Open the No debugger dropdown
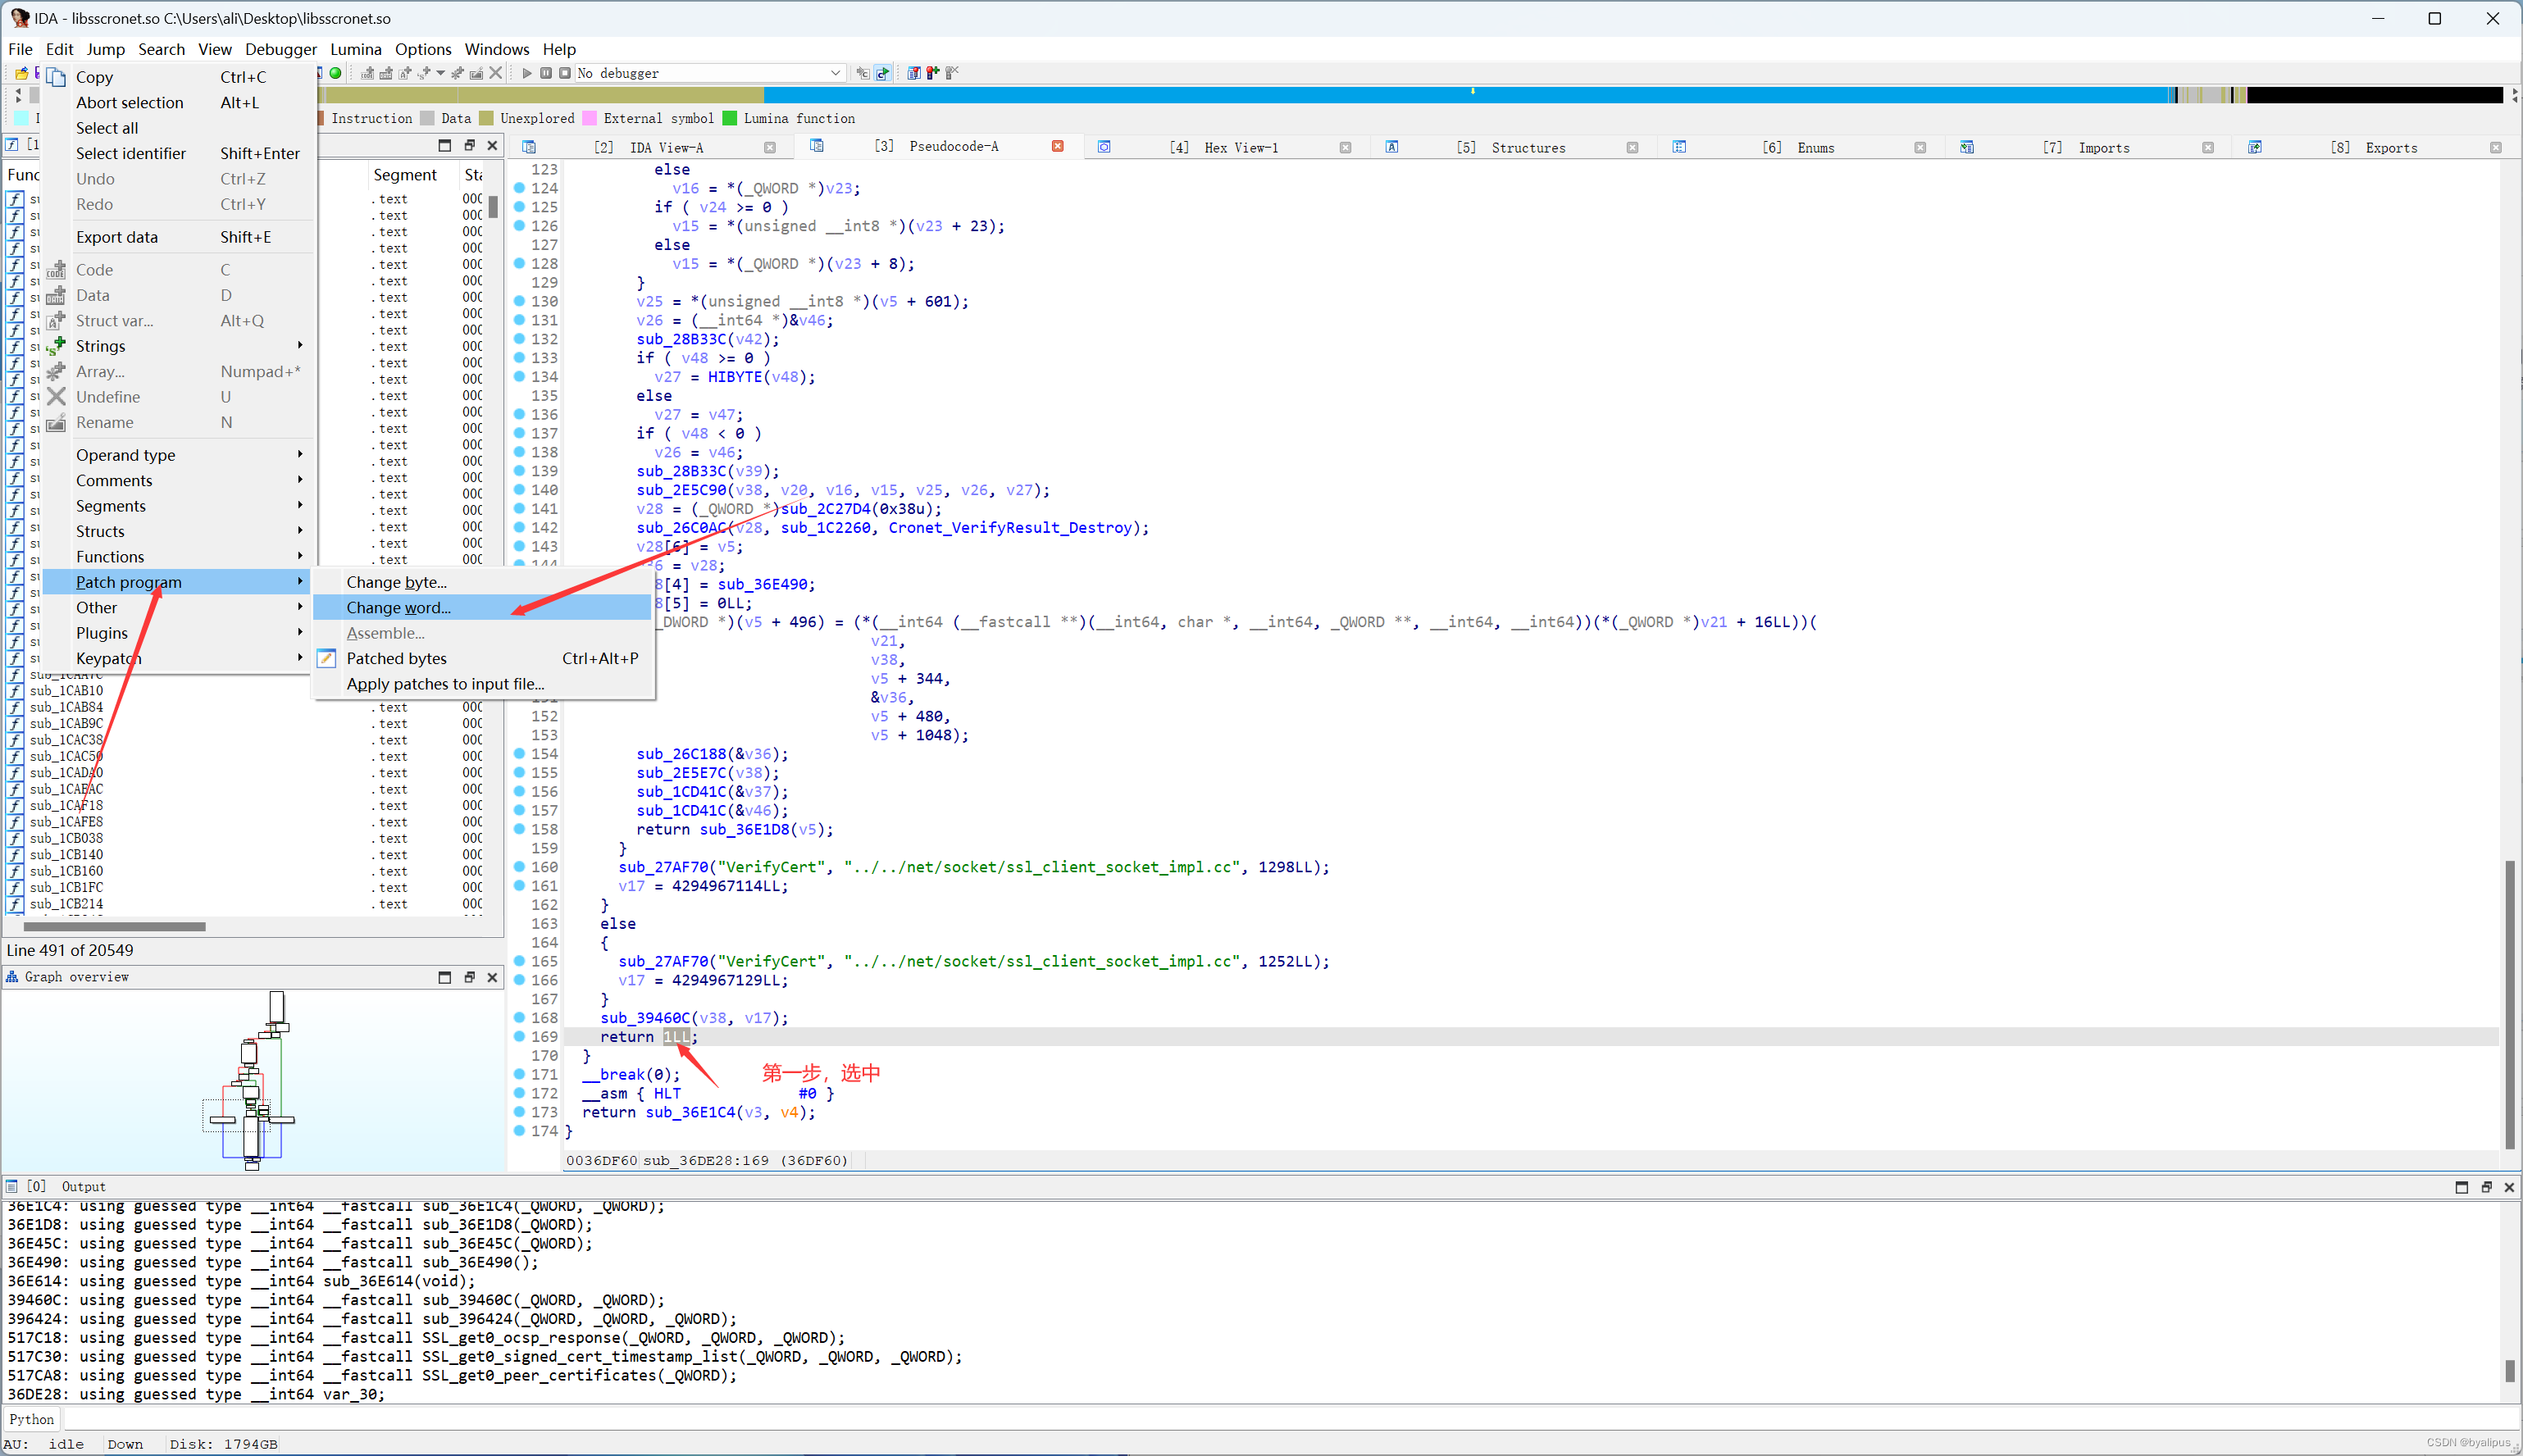 coord(835,73)
